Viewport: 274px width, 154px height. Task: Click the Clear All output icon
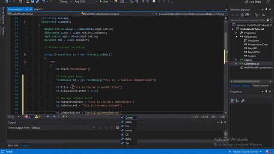tap(117, 128)
